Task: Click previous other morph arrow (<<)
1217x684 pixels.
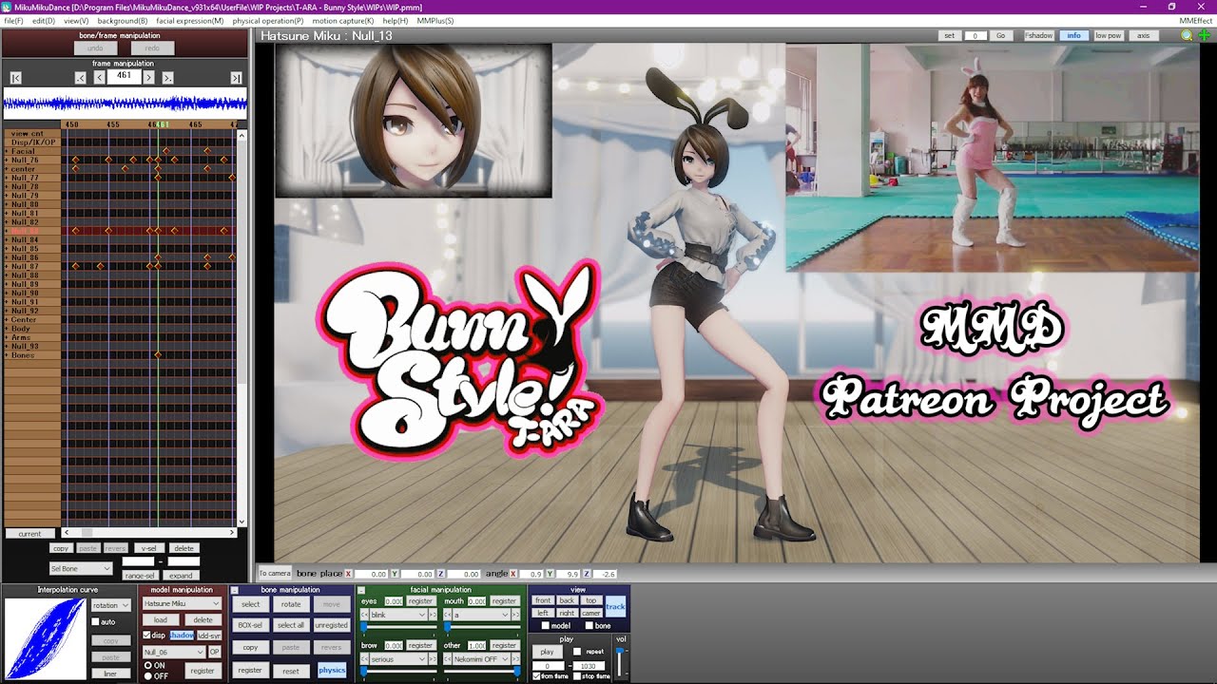Action: coord(448,659)
